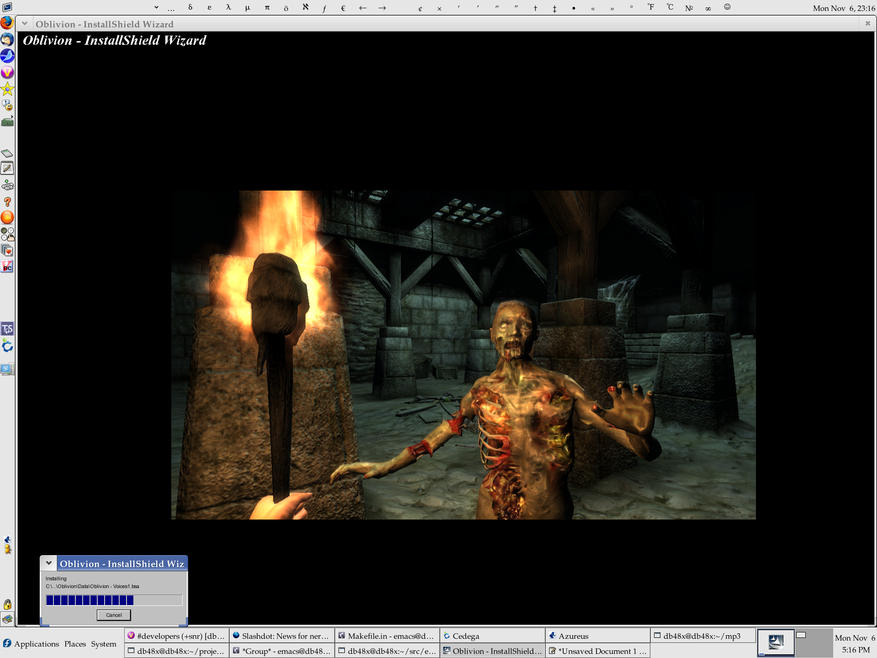Insert the euro € symbol
Viewport: 877px width, 658px height.
tap(343, 7)
